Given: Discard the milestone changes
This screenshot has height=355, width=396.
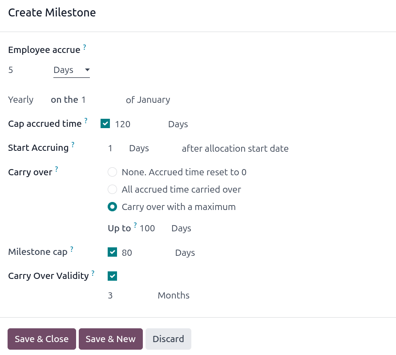Looking at the screenshot, I should [168, 339].
